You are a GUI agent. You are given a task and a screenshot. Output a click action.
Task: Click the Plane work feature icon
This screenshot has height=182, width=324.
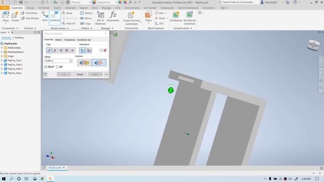(x=148, y=17)
